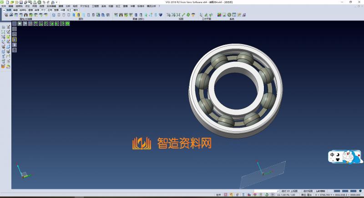Open the 实体编辑 menu
Screen dimensions: 364x198
(x=51, y=6)
